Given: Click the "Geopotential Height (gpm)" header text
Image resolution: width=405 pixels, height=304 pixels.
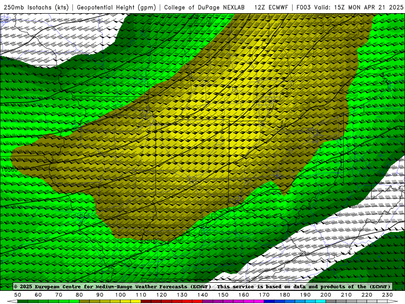Looking at the screenshot, I should 116,7.
